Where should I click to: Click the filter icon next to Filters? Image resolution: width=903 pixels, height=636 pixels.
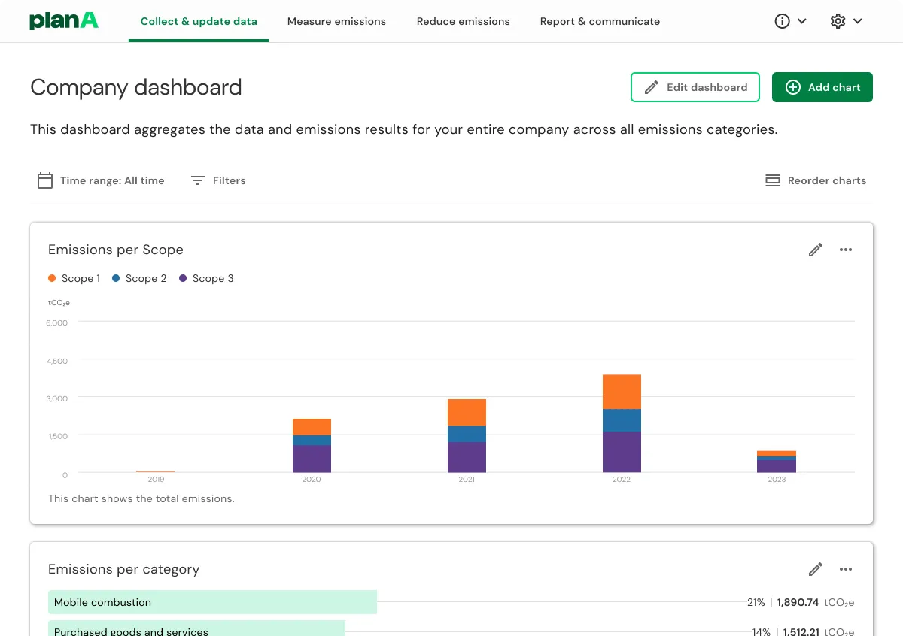click(197, 180)
